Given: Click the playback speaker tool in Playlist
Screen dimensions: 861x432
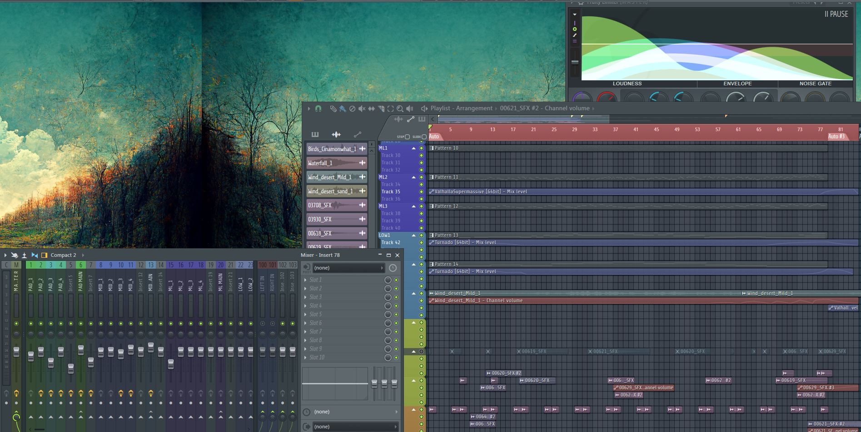Looking at the screenshot, I should coord(410,108).
